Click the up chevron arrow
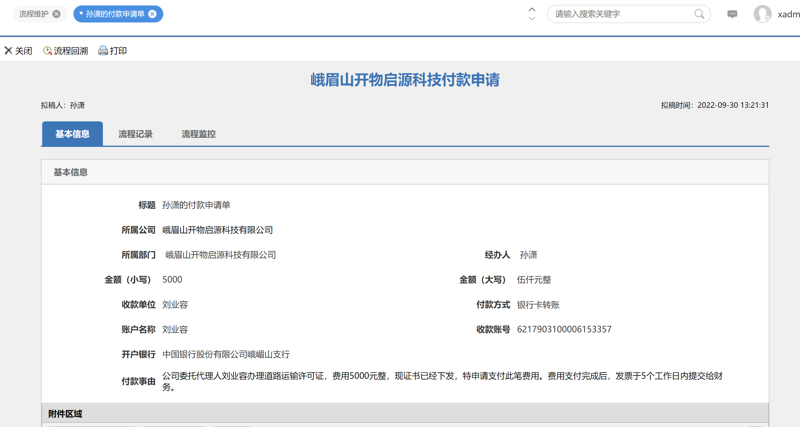This screenshot has width=800, height=427. [532, 10]
